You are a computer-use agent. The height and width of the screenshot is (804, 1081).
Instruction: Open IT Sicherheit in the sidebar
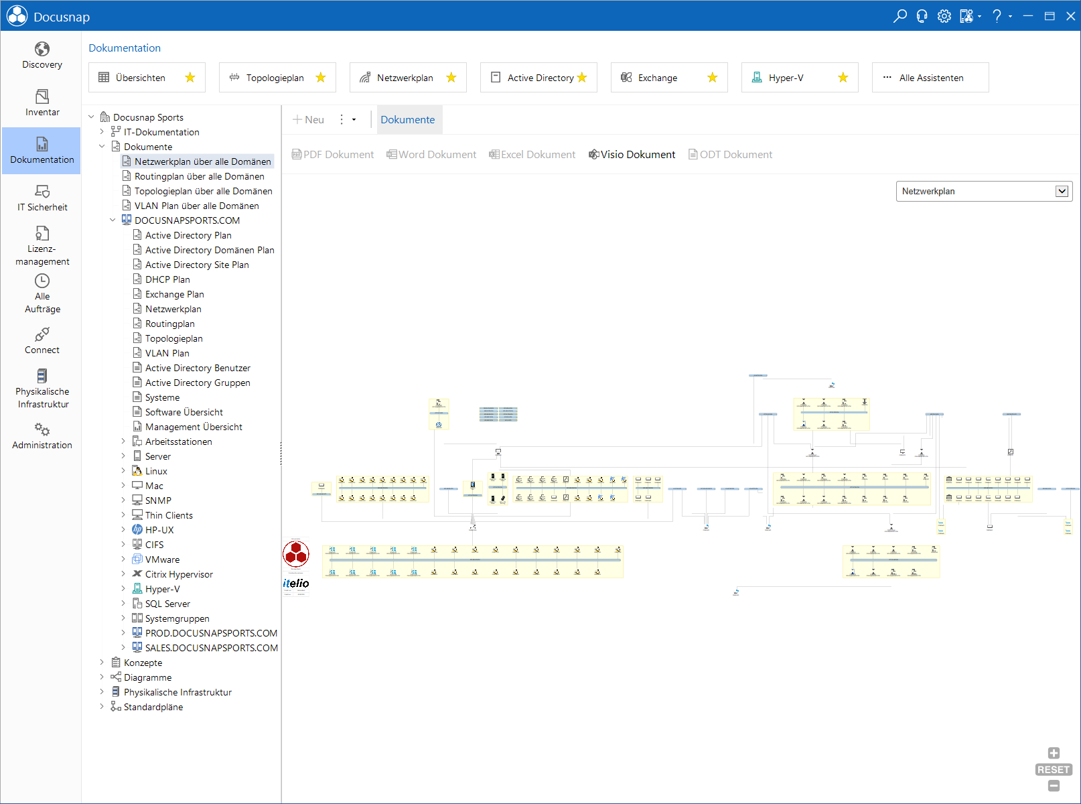click(x=42, y=198)
